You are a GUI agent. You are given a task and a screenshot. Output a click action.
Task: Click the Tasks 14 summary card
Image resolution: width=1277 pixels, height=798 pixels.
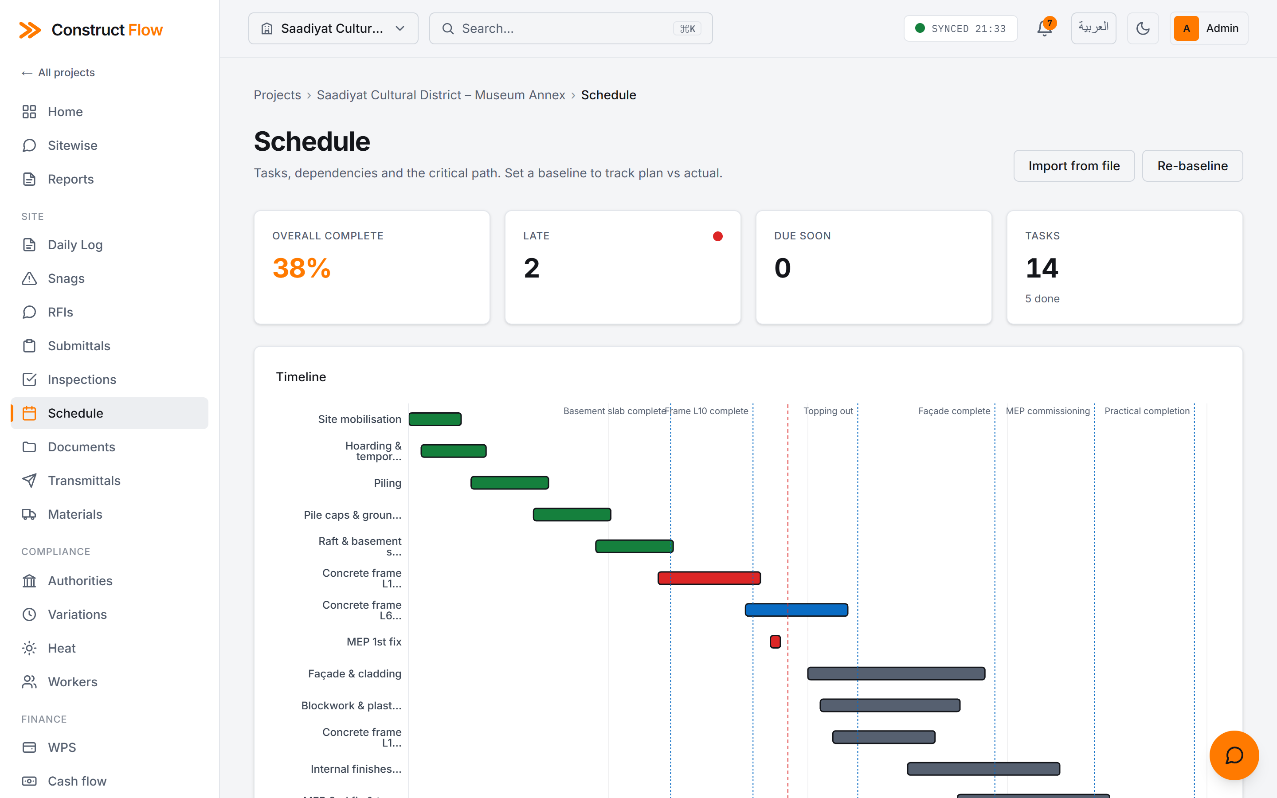[1124, 268]
